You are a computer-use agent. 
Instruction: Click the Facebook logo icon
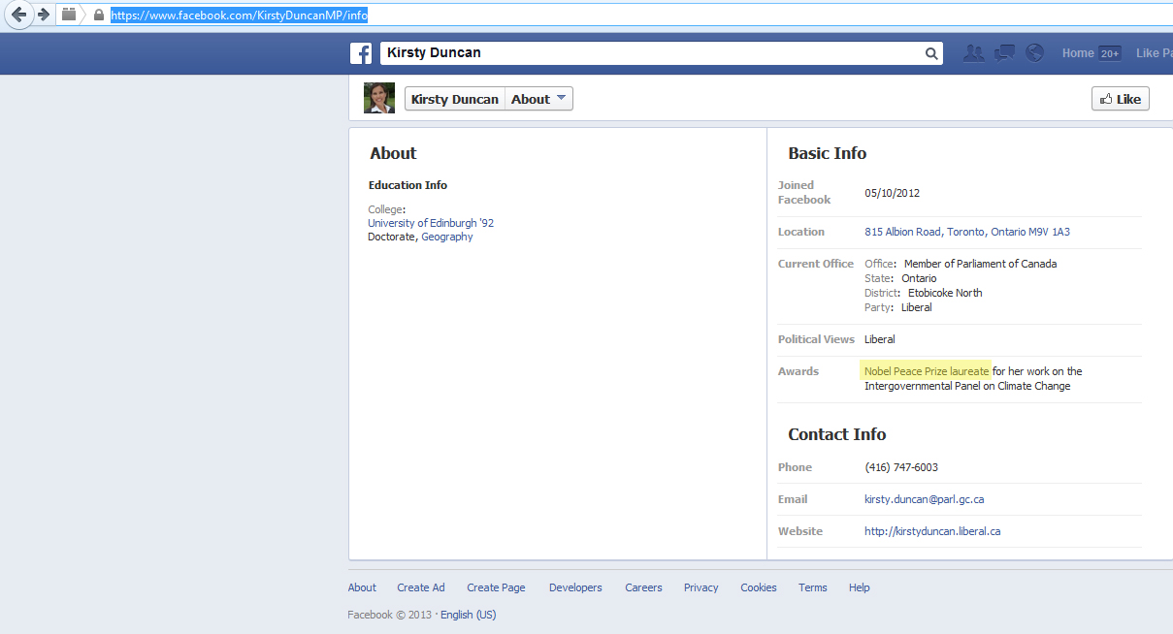click(x=361, y=53)
